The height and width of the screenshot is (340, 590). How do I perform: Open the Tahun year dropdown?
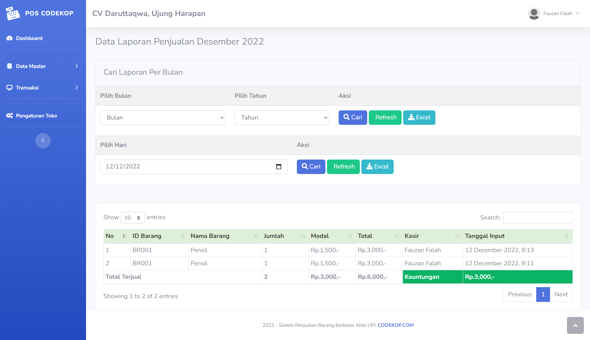click(x=282, y=118)
